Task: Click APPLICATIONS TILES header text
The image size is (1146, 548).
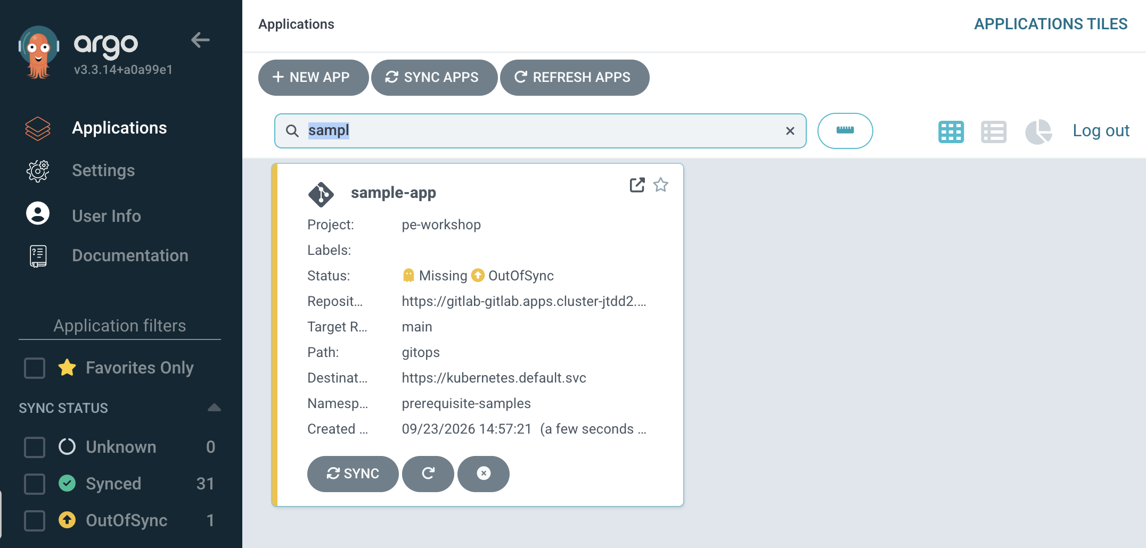Action: tap(1051, 24)
